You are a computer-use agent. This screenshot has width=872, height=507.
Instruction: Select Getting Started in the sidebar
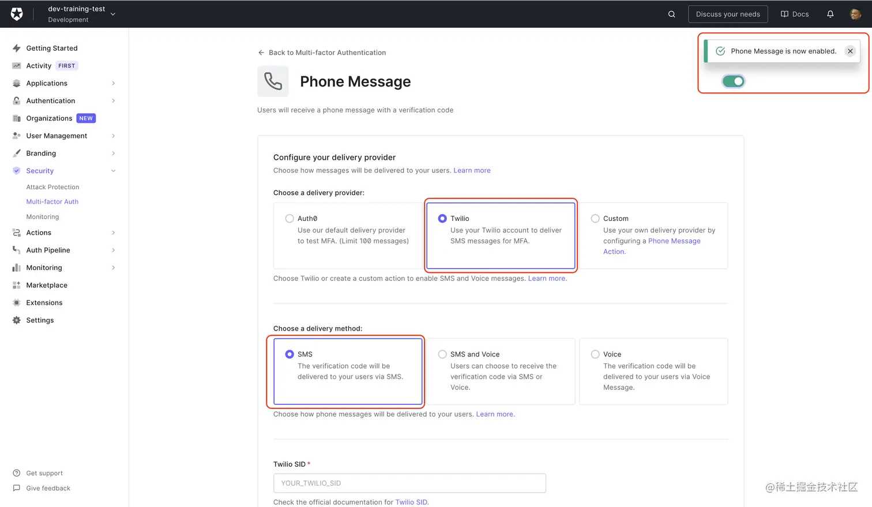tap(51, 48)
